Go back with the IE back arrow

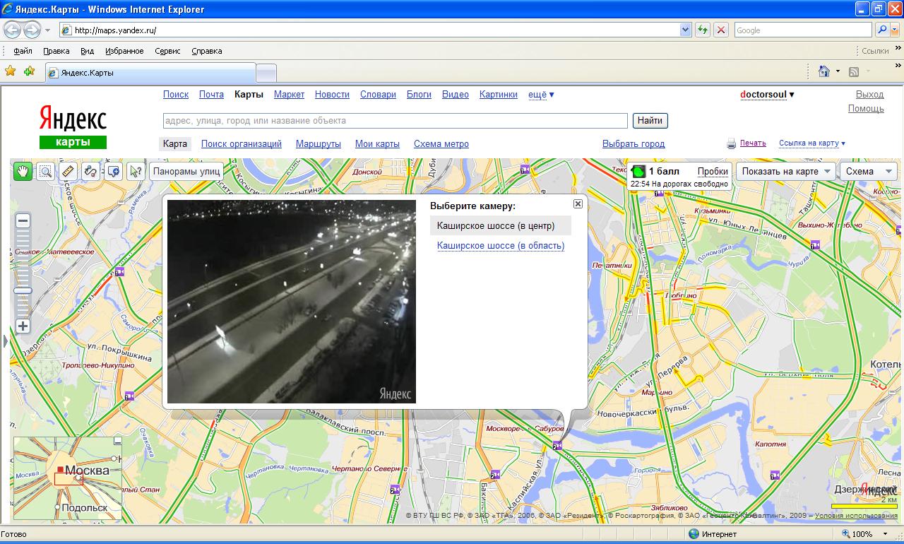tap(13, 30)
